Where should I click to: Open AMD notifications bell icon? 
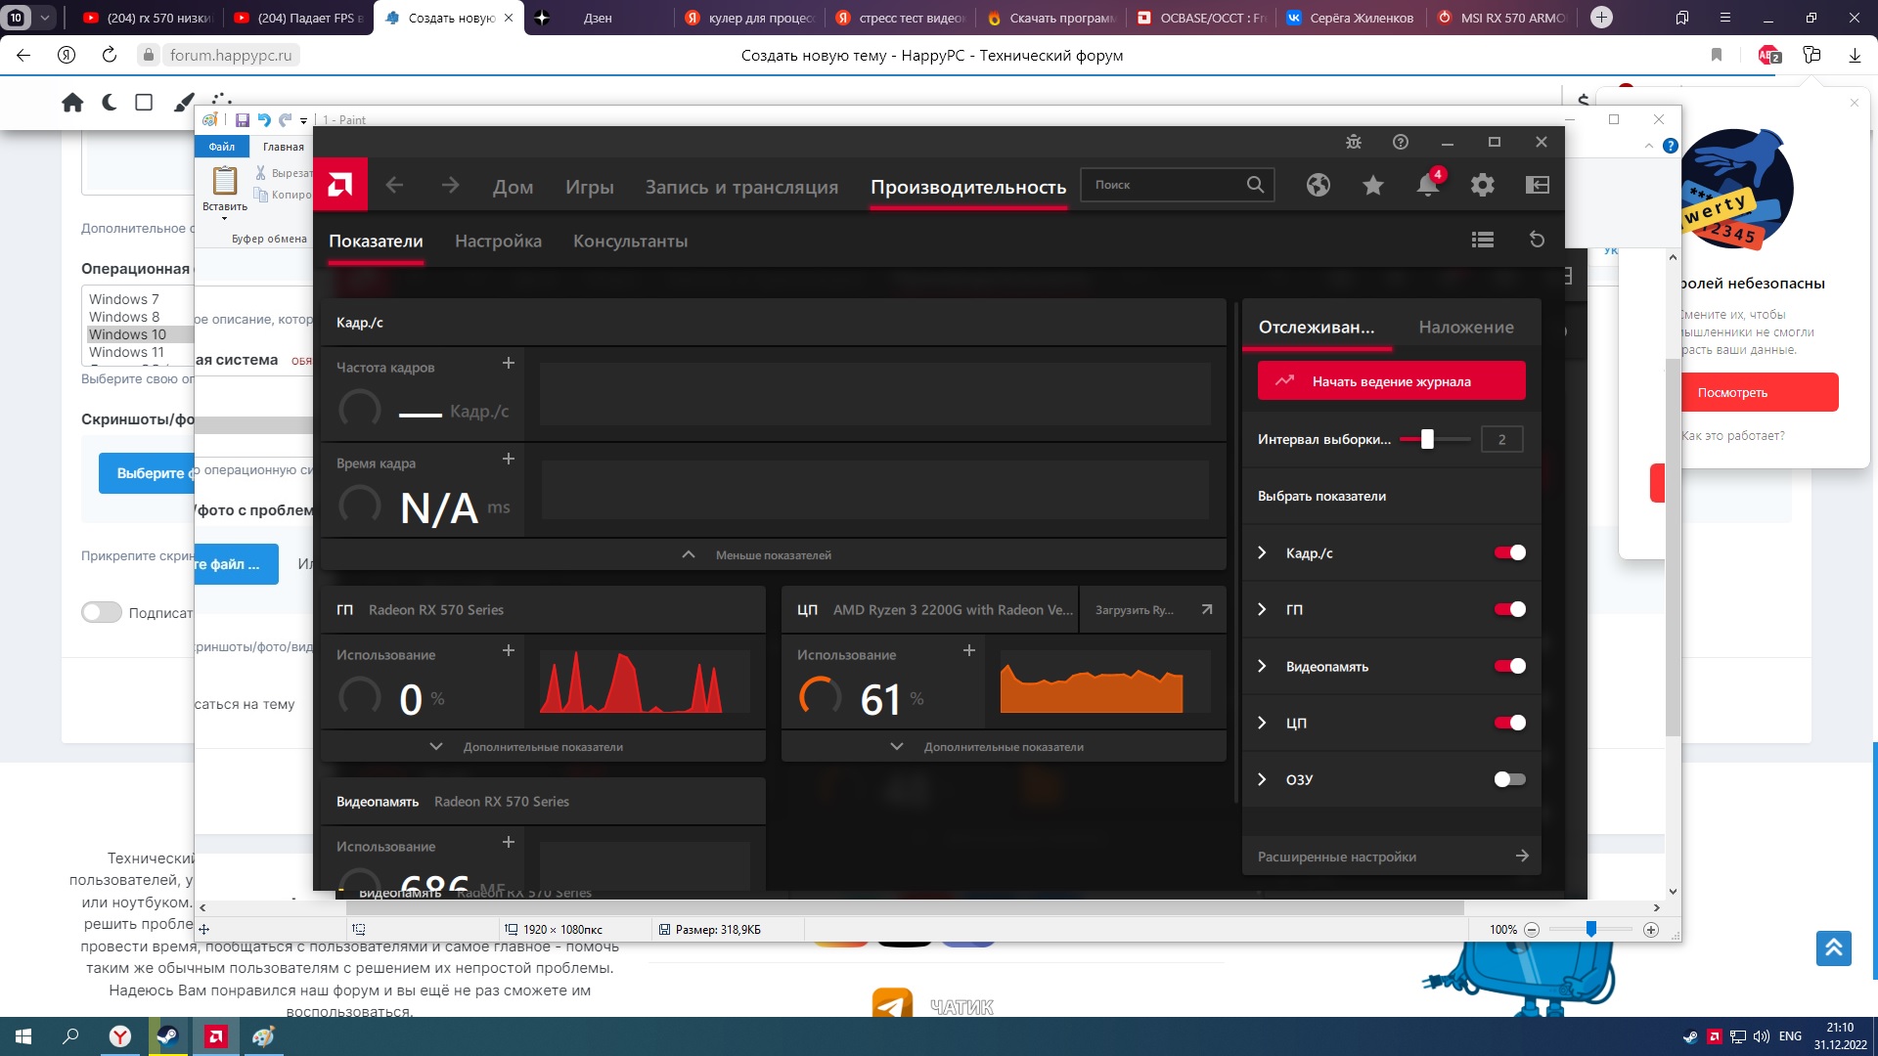(1428, 185)
